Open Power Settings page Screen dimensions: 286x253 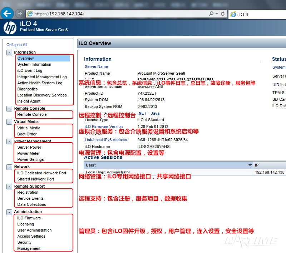[x=30, y=159]
